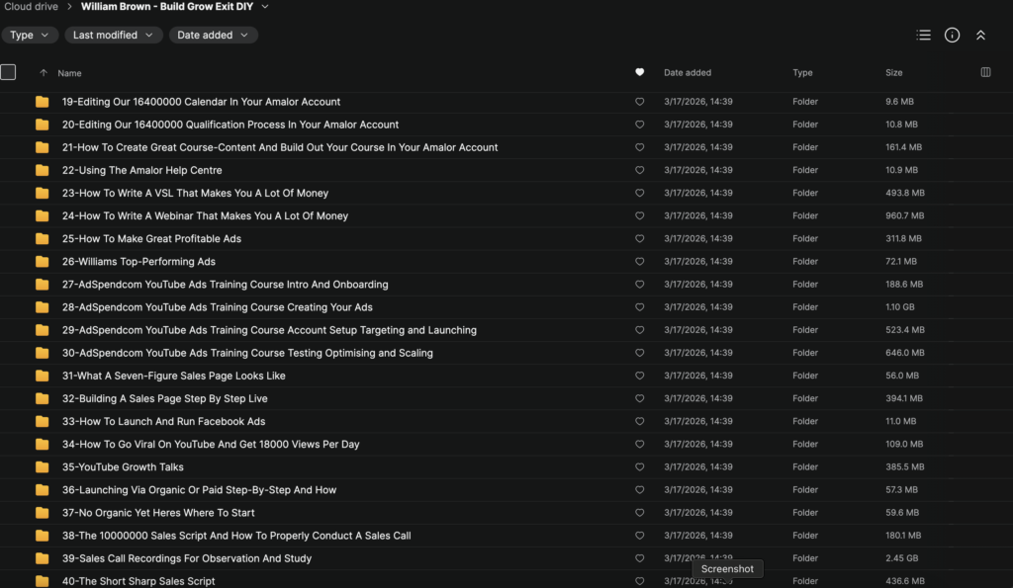Favorite the 26-Williams Top-Performing Ads folder
The image size is (1013, 588).
coord(639,262)
